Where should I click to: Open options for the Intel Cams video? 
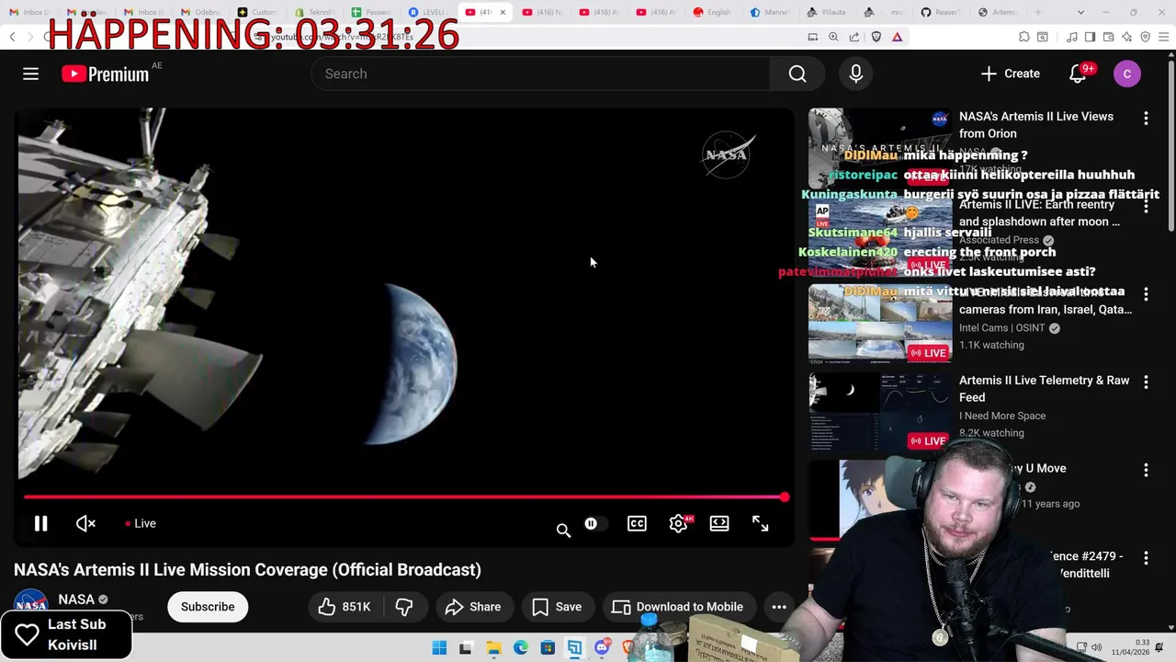(x=1146, y=294)
